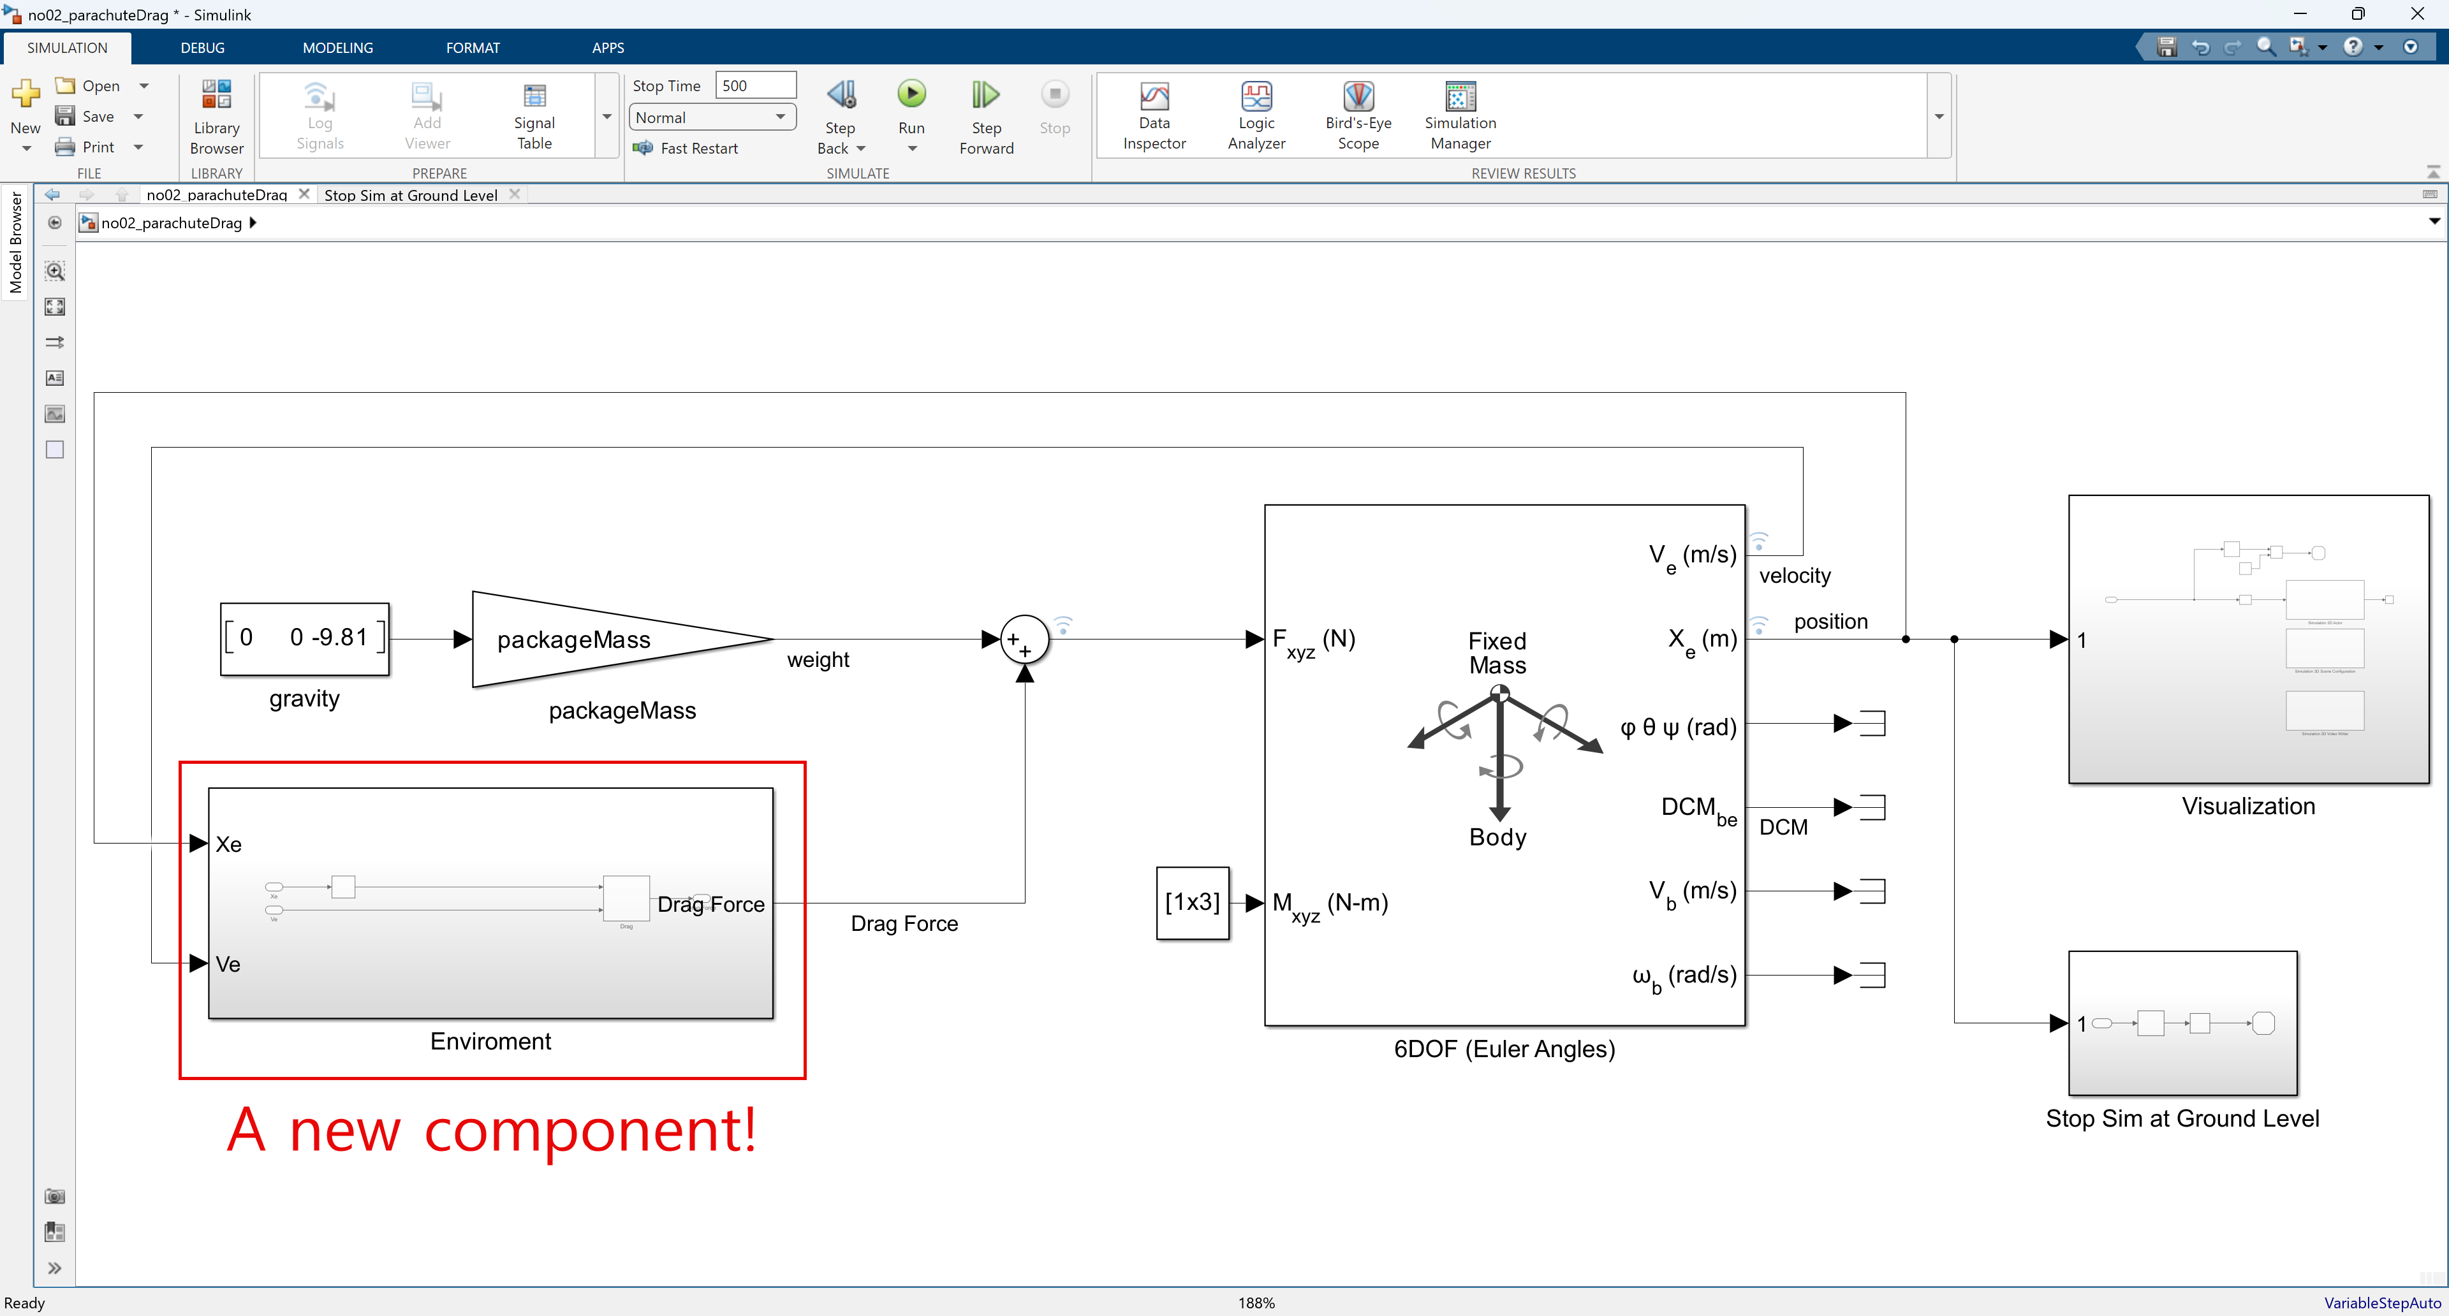Toggle the velocity signal logging badge
The image size is (2449, 1316).
[1759, 541]
